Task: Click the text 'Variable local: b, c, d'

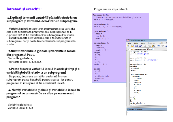Action: pos(20,108)
